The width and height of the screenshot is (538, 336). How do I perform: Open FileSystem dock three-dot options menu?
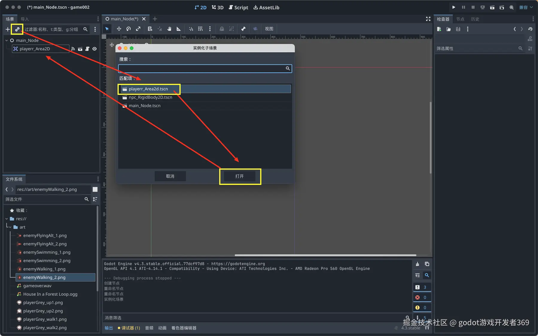tap(98, 179)
